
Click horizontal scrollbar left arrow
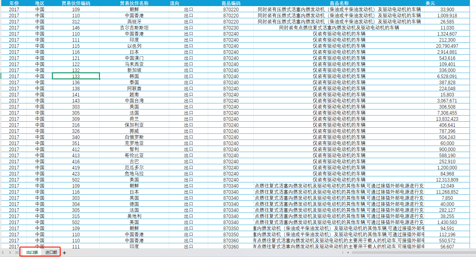[x=348, y=253]
